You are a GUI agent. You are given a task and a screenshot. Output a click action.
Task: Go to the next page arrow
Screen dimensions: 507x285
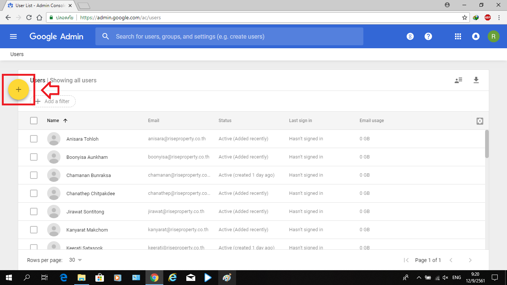[x=470, y=260]
